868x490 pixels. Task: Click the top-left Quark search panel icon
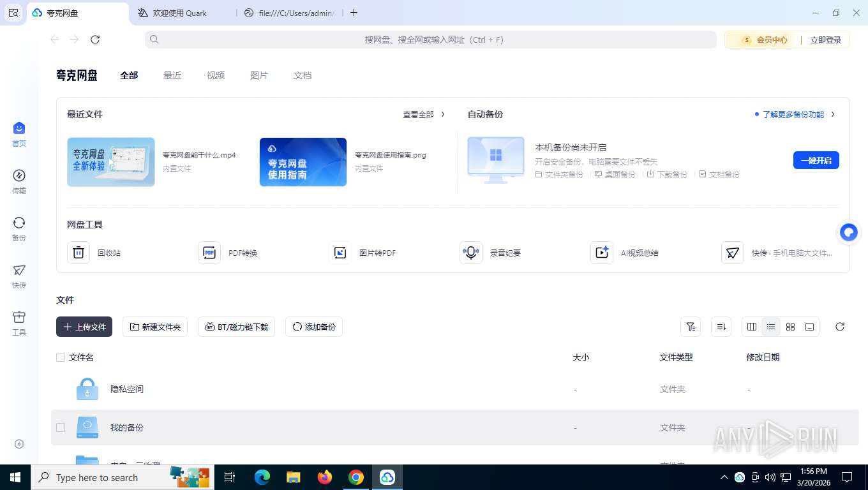pos(13,13)
